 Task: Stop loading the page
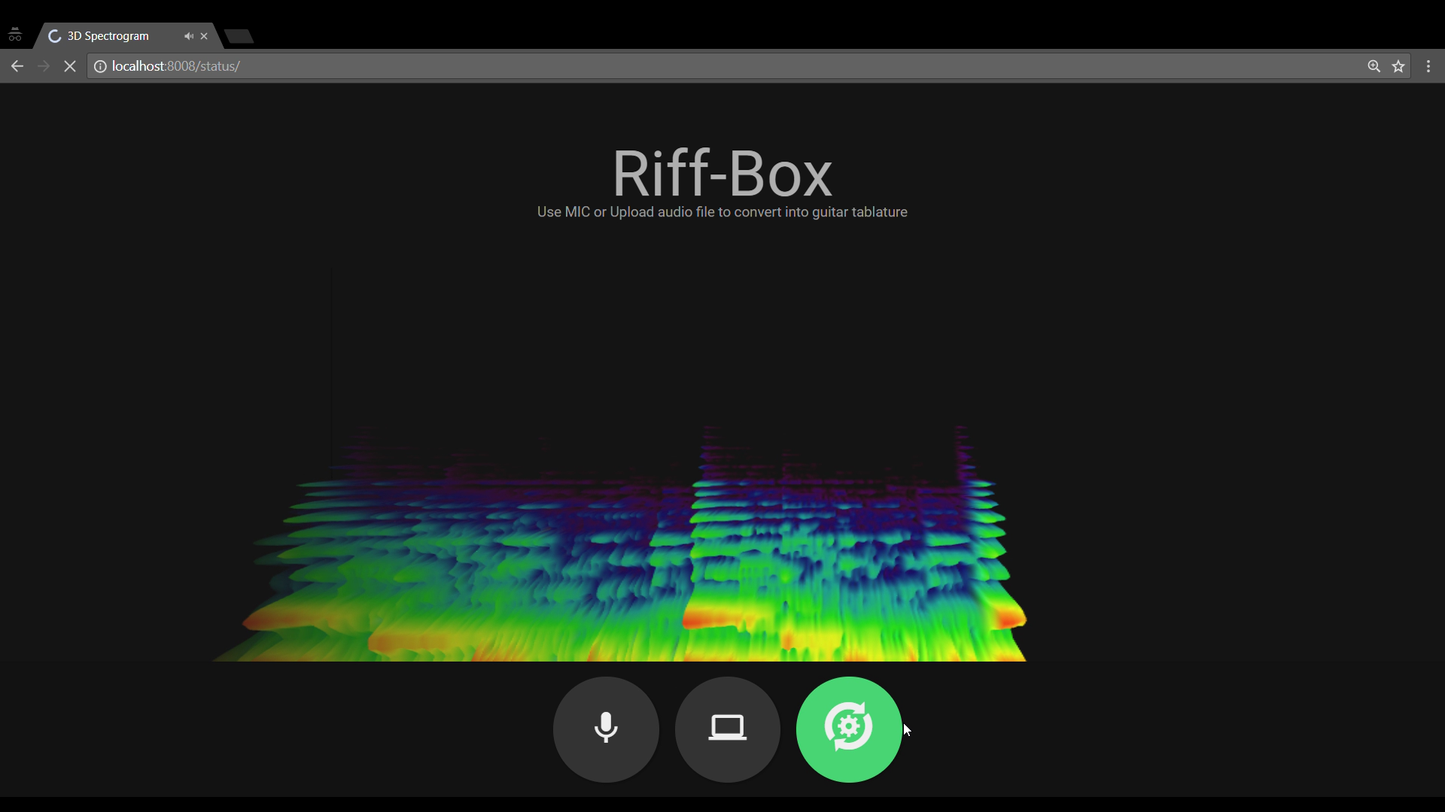pyautogui.click(x=70, y=66)
